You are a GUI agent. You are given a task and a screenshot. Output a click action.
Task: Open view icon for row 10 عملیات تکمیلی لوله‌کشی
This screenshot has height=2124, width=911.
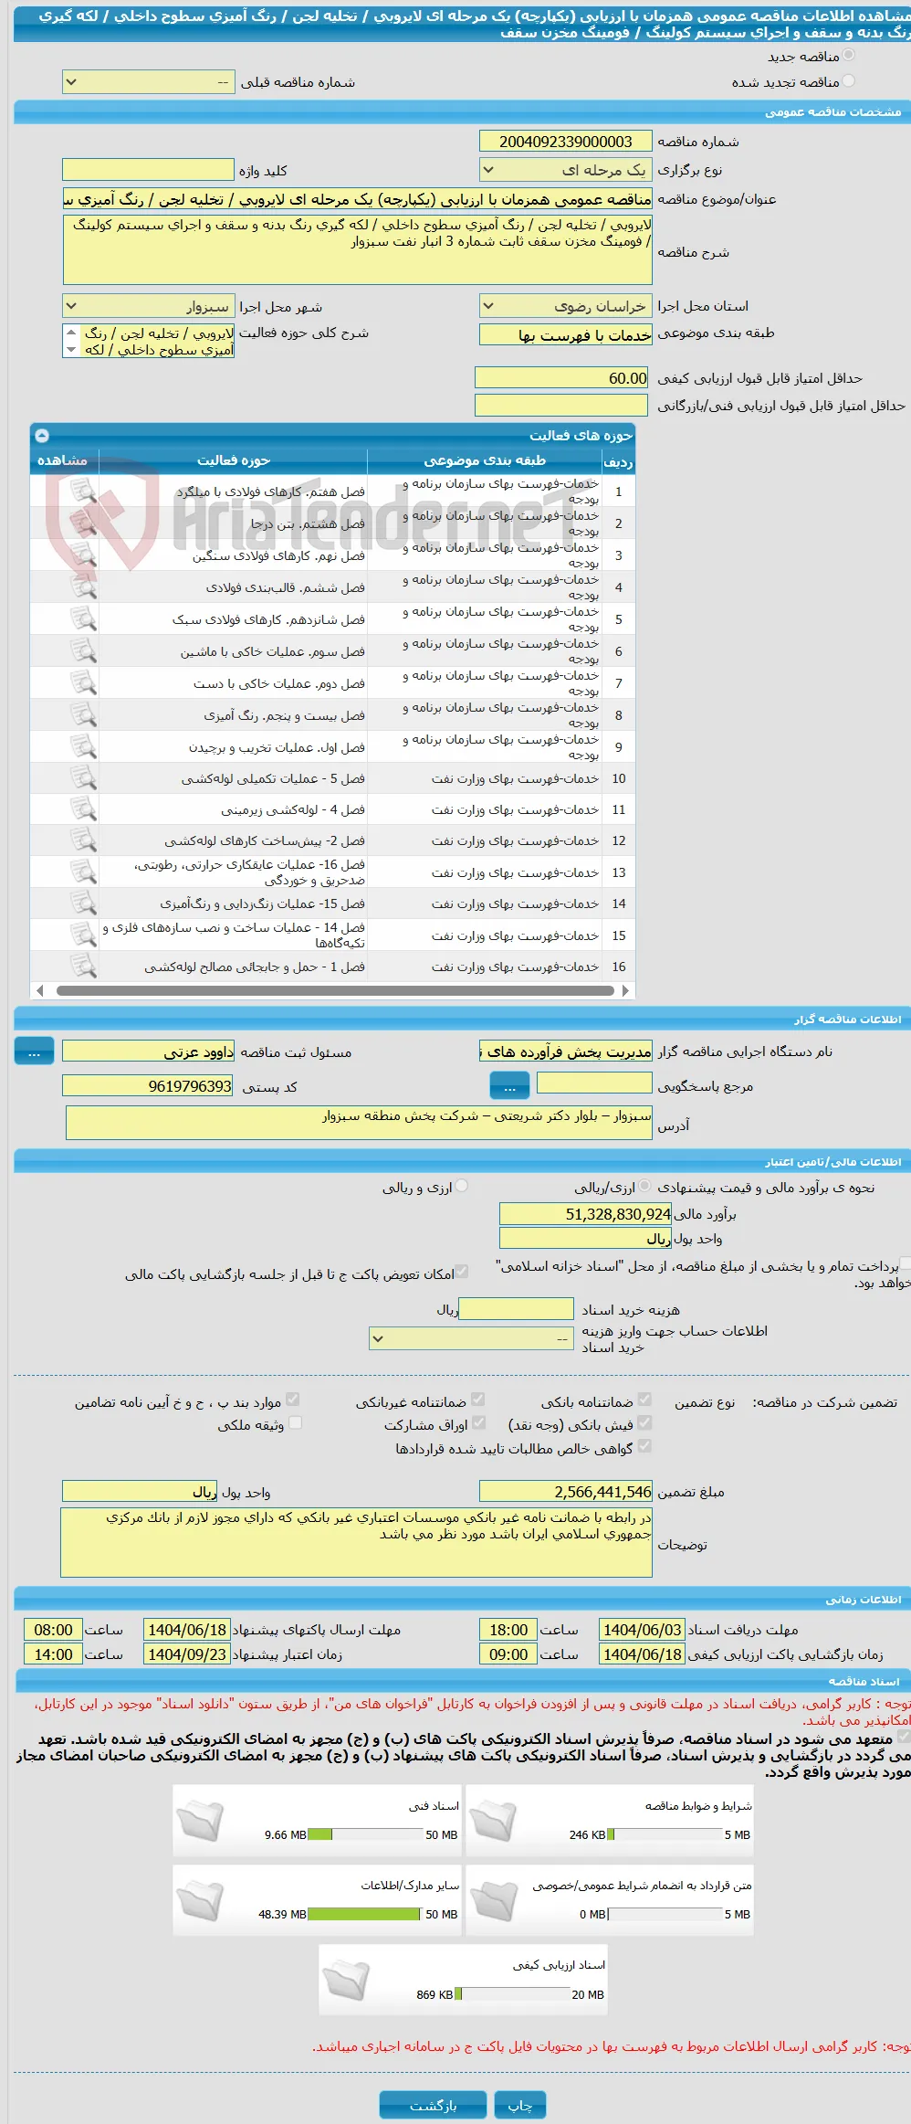83,778
